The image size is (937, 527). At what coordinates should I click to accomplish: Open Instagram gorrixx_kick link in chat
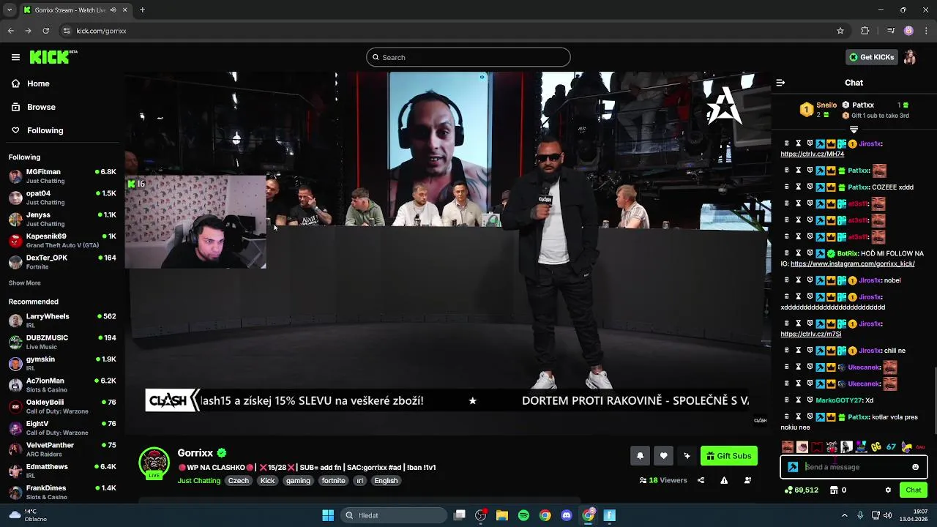pyautogui.click(x=853, y=263)
